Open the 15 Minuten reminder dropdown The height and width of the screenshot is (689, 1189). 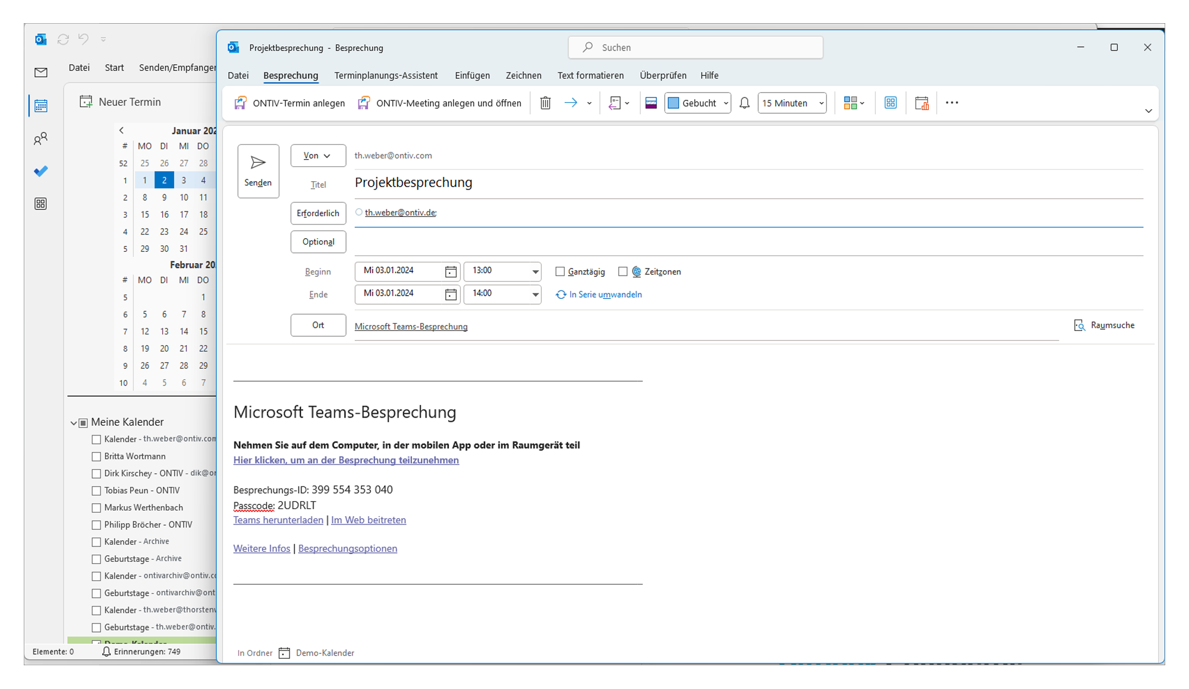click(792, 103)
